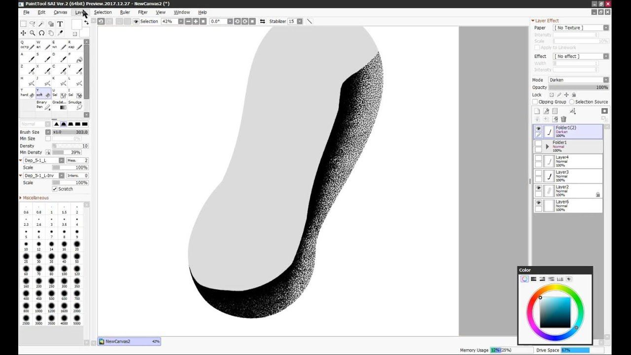This screenshot has height=355, width=631.
Task: Select the Selection Source radio button
Action: 572,102
